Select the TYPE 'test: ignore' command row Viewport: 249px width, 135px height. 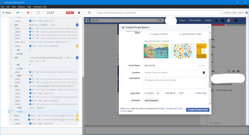pyautogui.click(x=44, y=108)
